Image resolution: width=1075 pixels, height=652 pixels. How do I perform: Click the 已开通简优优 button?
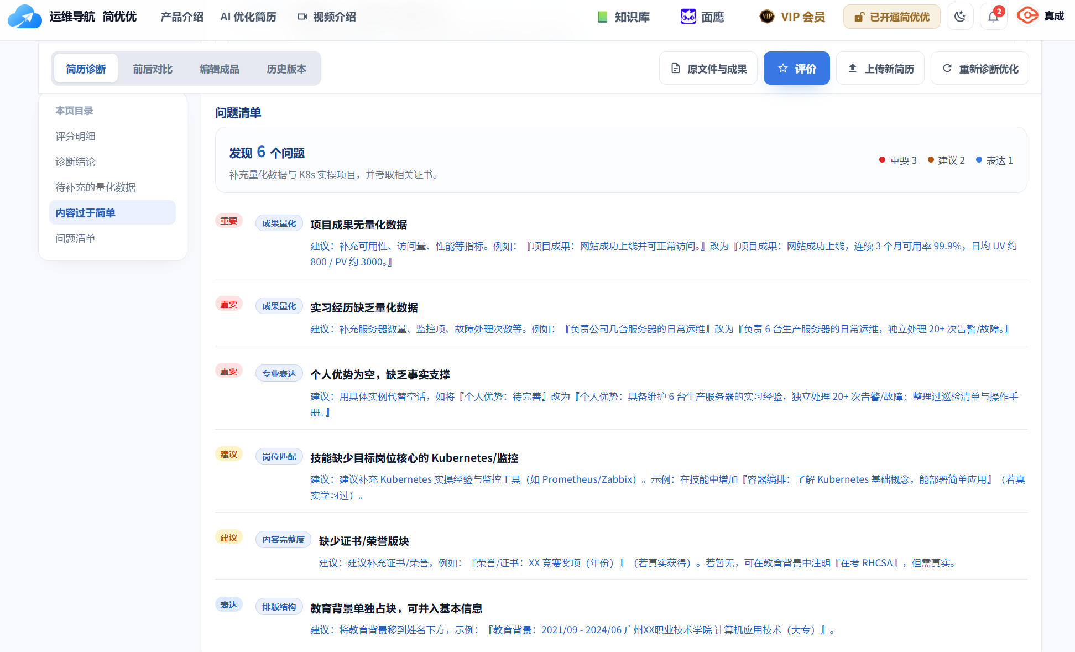(x=891, y=17)
